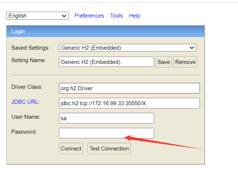The width and height of the screenshot is (238, 187).
Task: Click the blue JDBC URL link
Action: [25, 102]
